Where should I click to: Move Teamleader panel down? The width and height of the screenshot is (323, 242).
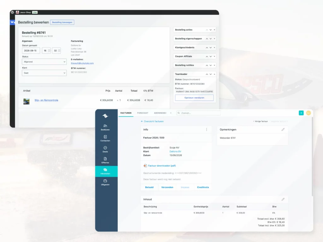210,74
